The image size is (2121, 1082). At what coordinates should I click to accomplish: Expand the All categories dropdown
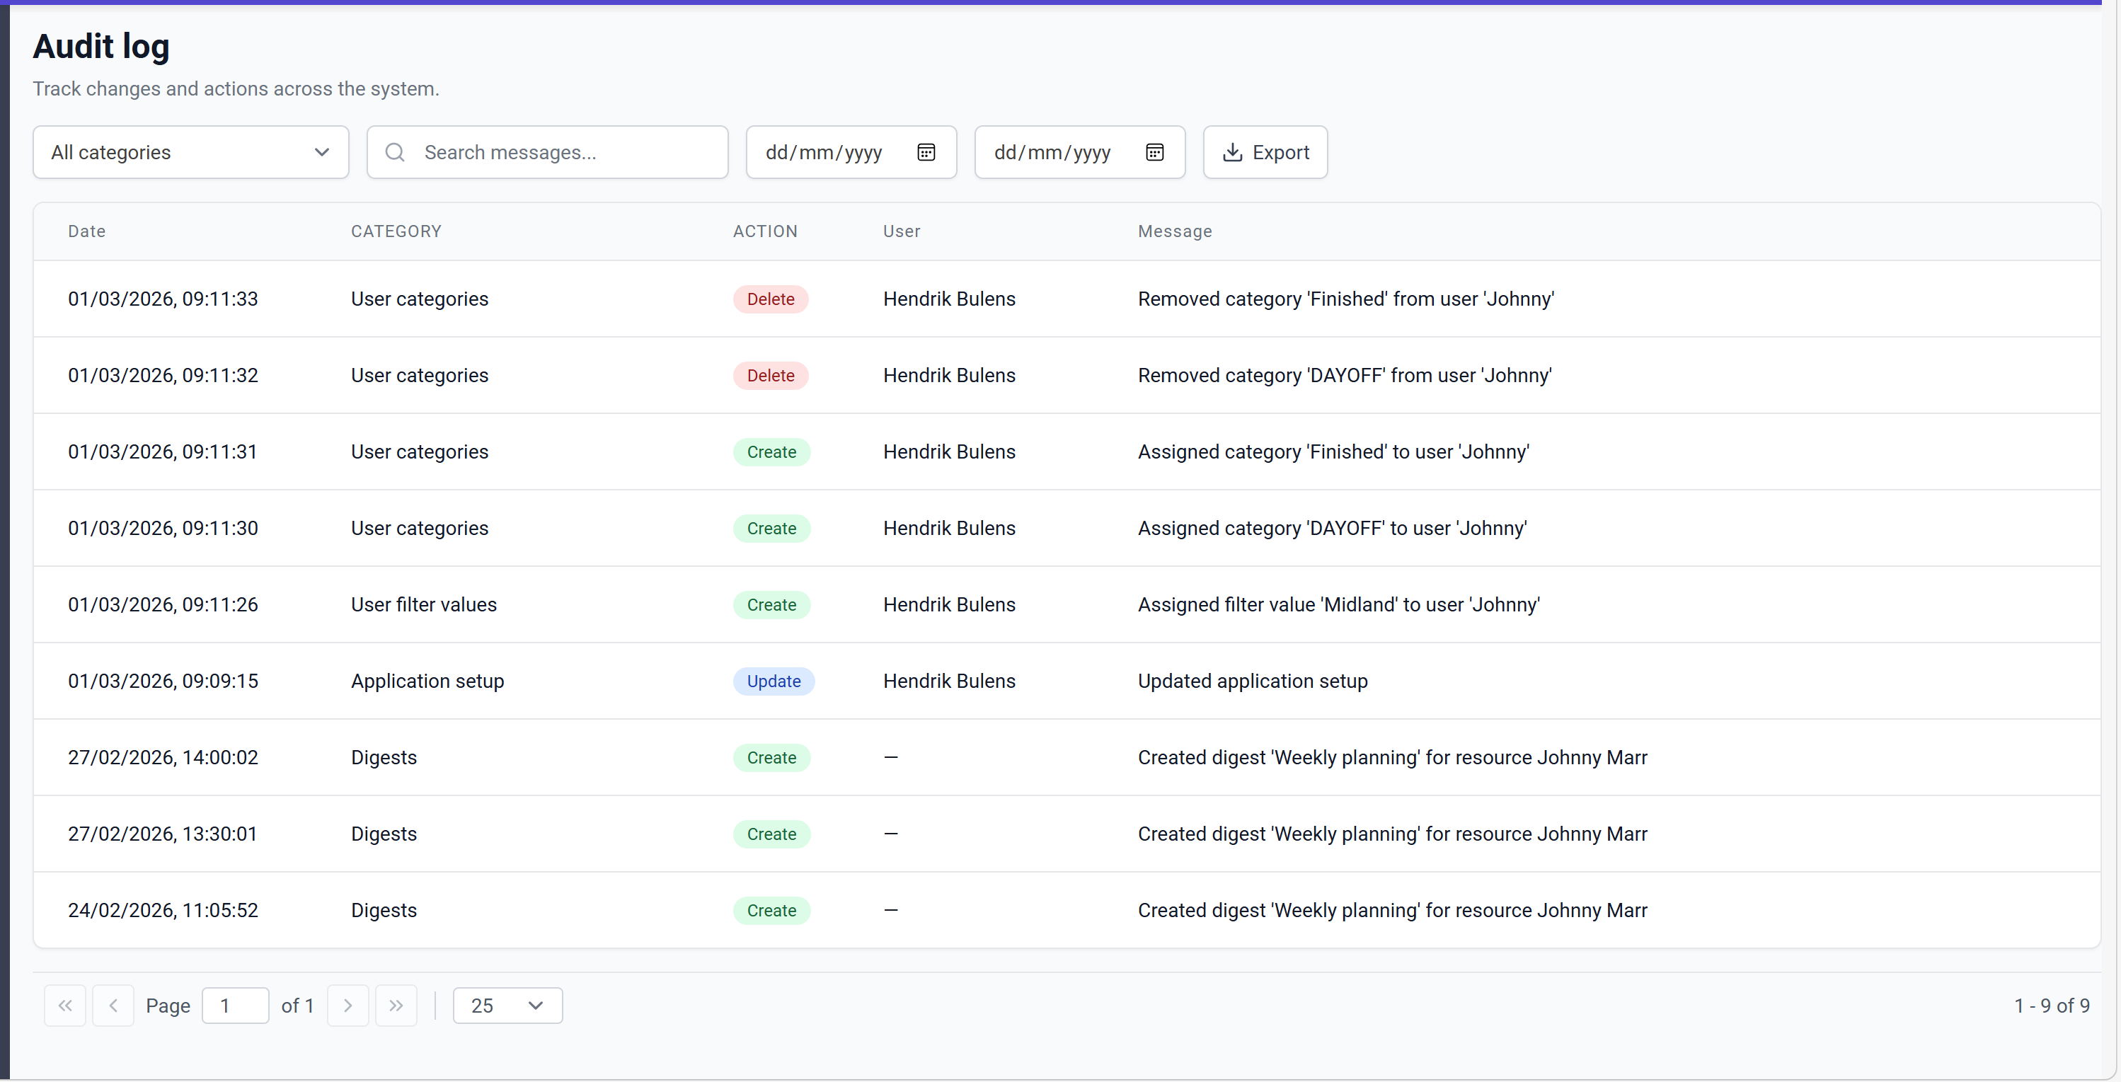(x=190, y=152)
